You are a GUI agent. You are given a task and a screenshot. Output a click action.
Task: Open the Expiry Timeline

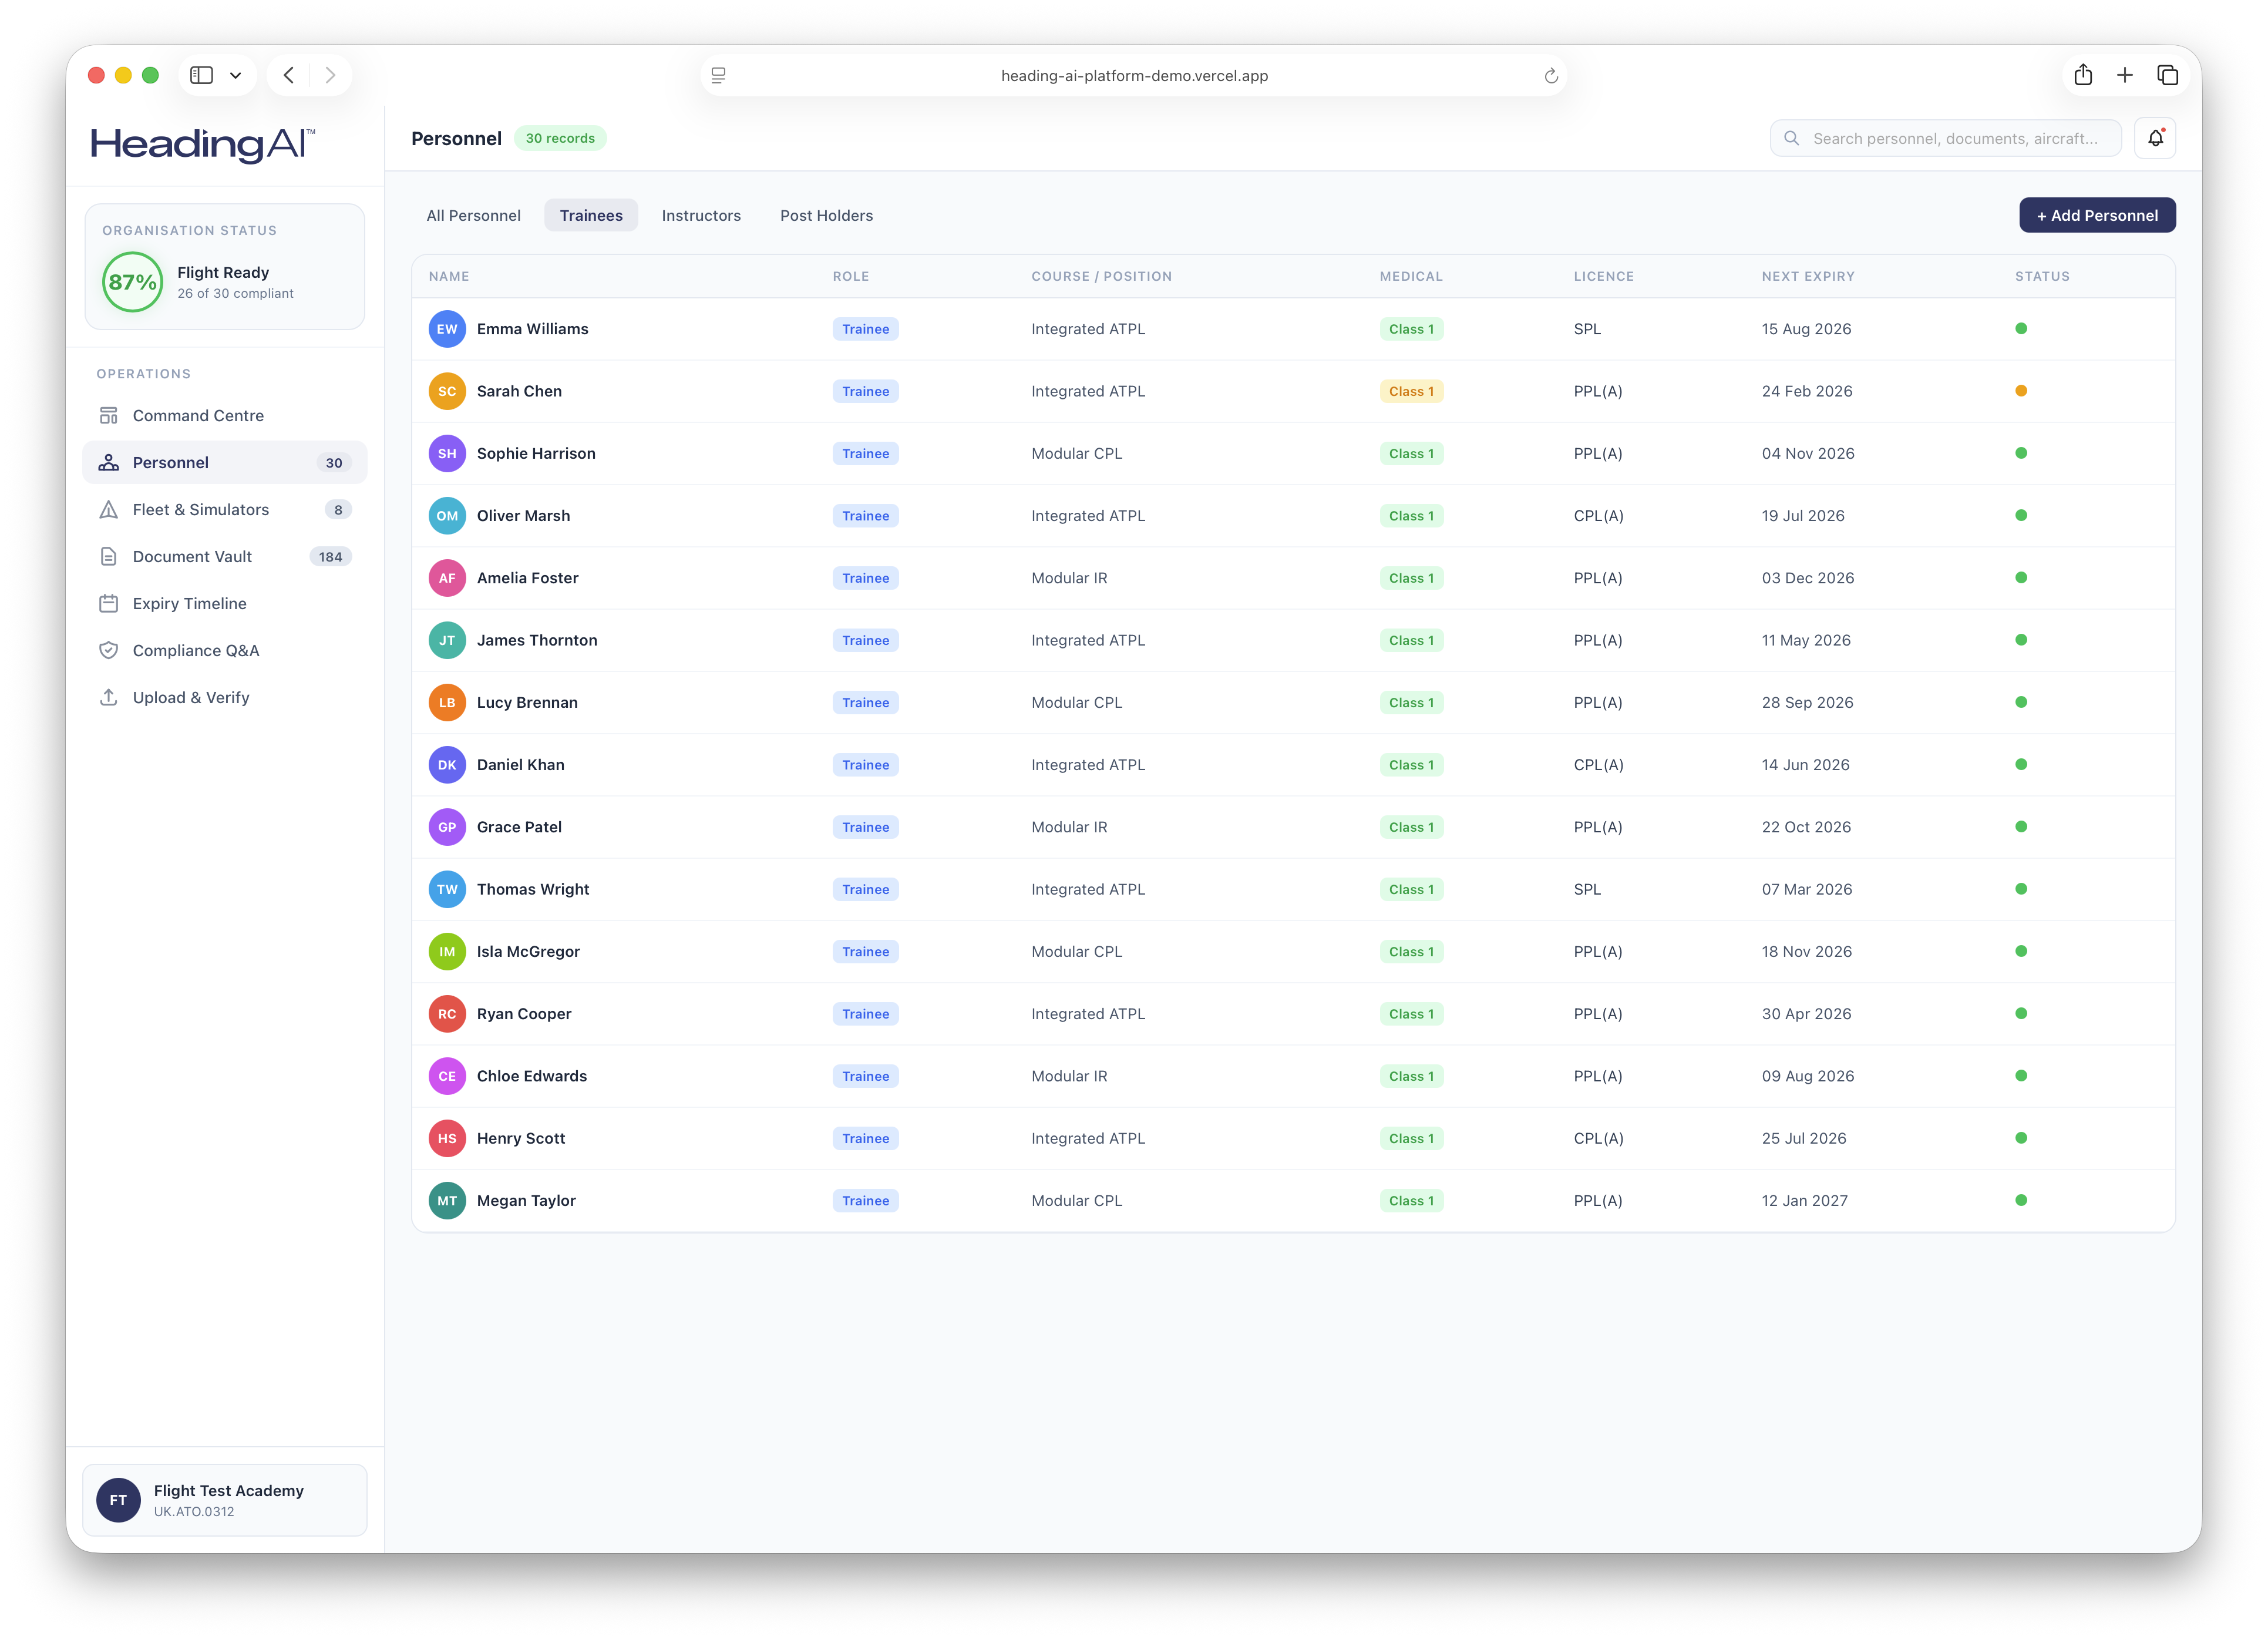point(189,603)
